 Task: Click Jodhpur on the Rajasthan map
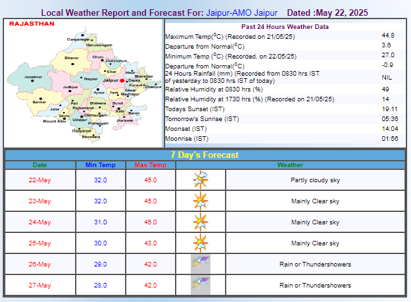70,87
